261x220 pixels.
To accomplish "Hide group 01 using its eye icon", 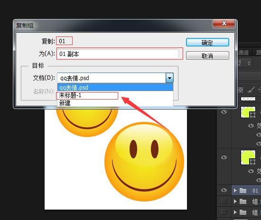I will click(x=224, y=190).
